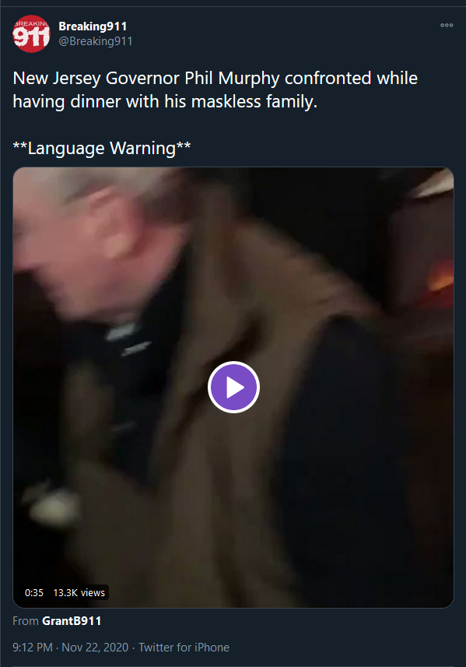Viewport: 466px width, 667px height.
Task: Select the Nov 22, 2020 date
Action: point(95,647)
